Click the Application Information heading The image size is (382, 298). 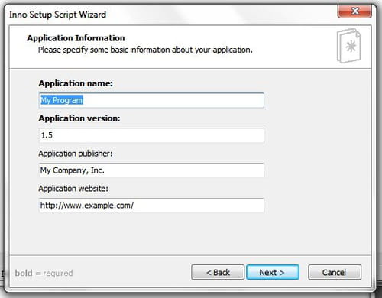pos(76,38)
